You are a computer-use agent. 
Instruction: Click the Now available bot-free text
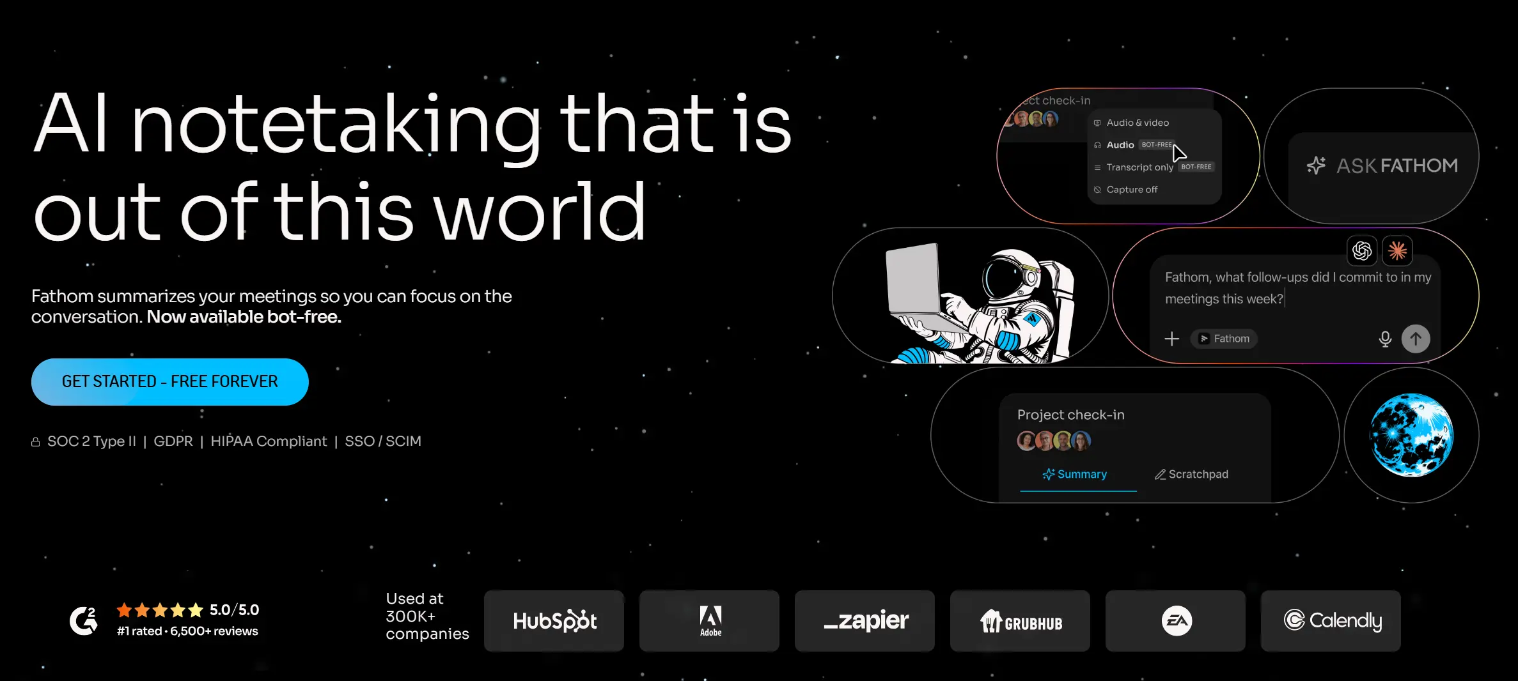(244, 317)
